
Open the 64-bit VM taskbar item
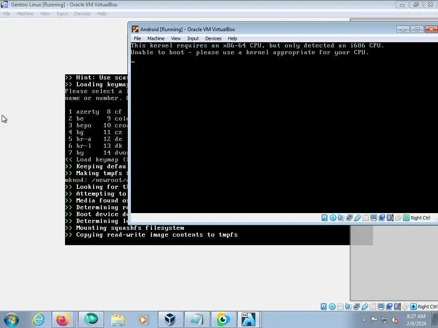(249, 319)
